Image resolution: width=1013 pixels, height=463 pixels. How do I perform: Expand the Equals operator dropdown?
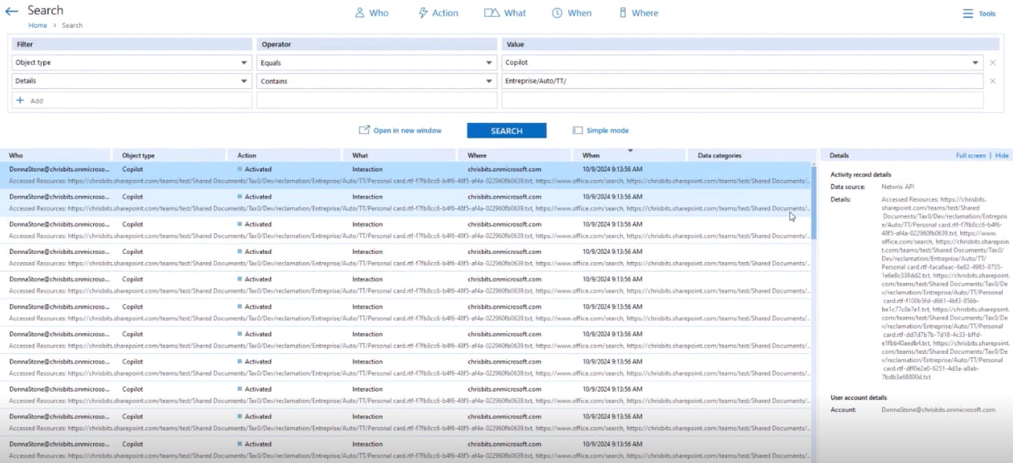(x=489, y=63)
